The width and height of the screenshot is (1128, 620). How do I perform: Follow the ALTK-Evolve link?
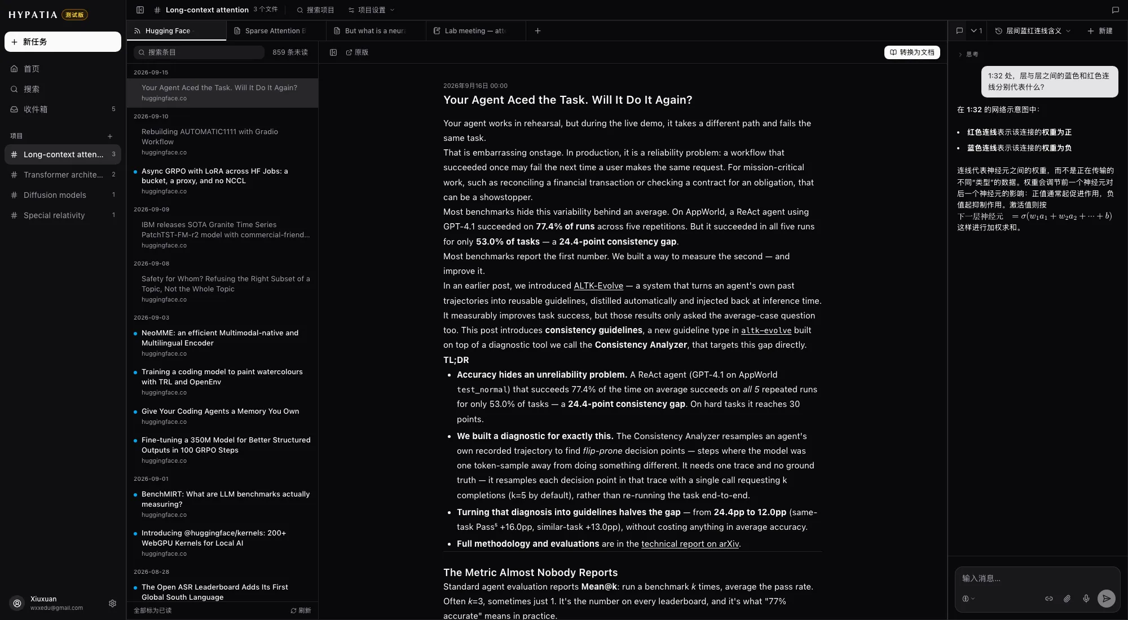click(598, 286)
